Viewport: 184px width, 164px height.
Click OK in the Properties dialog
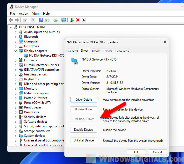pyautogui.click(x=136, y=152)
